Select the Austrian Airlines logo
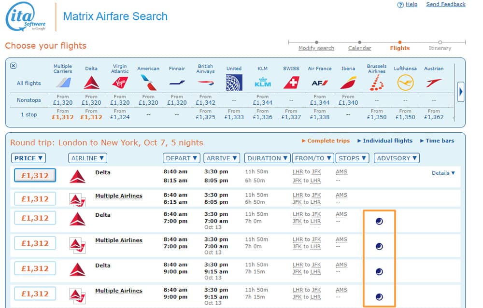 [x=434, y=83]
